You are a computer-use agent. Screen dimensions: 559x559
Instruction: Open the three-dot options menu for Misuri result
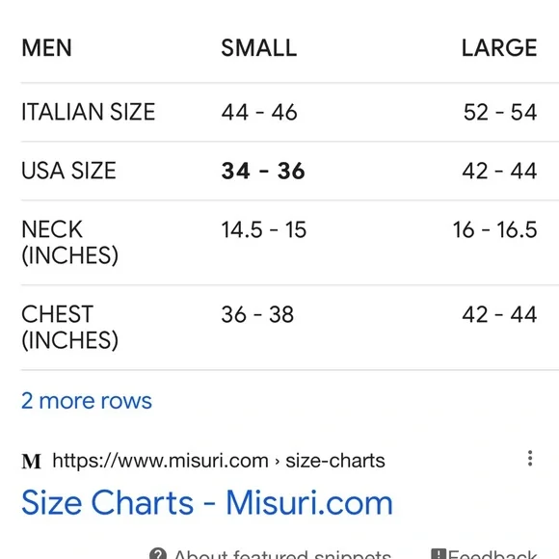[x=530, y=458]
